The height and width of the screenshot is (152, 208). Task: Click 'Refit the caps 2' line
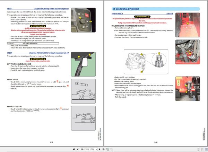(121, 97)
